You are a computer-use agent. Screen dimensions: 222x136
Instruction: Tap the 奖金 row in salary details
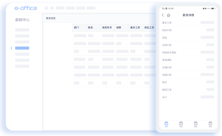click(x=188, y=37)
